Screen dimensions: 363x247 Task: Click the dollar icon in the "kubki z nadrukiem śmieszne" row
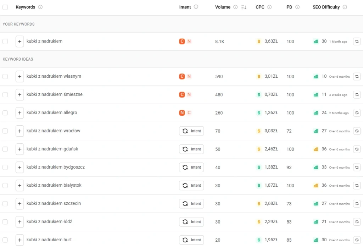pyautogui.click(x=258, y=94)
